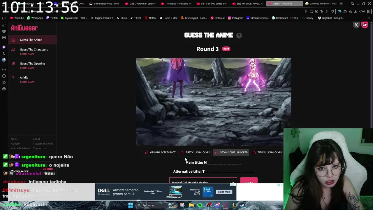Open Guess The Characters sidebar item
This screenshot has height=210, width=373.
[32, 51]
